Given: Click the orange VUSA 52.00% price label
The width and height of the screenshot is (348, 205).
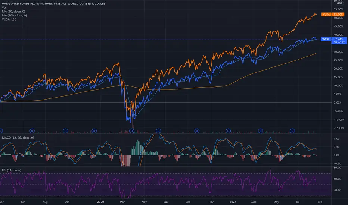Looking at the screenshot, I should pyautogui.click(x=333, y=15).
